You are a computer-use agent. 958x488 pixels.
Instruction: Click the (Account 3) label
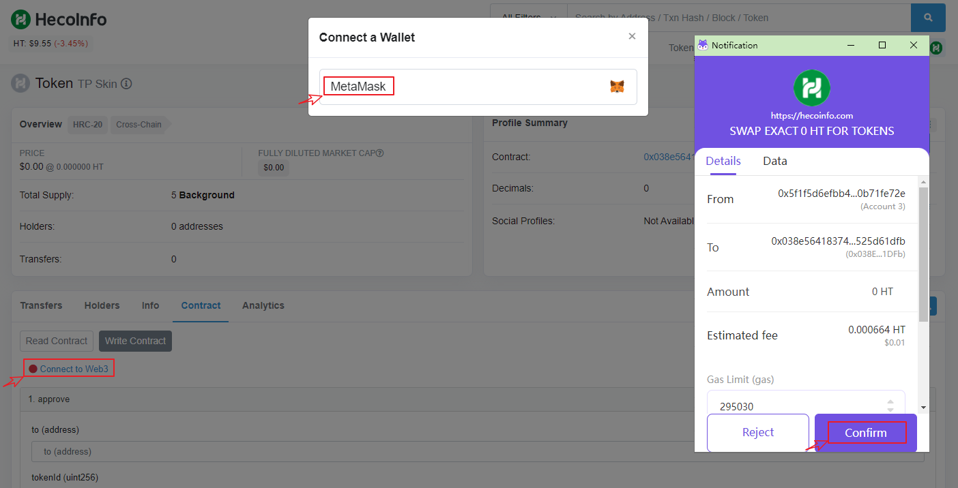point(883,207)
